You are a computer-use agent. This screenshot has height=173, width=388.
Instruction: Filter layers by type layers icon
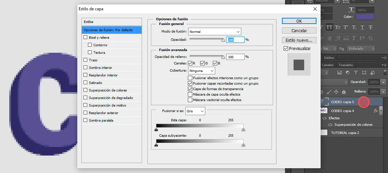355,73
